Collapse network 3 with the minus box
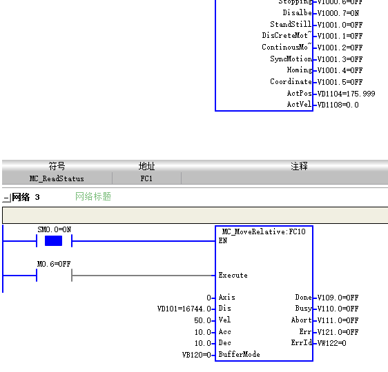Viewport: 388px width, 372px height. pos(7,198)
